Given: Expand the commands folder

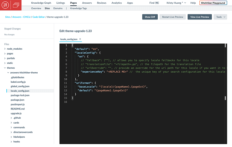Looking at the screenshot, I should [x=11, y=127].
